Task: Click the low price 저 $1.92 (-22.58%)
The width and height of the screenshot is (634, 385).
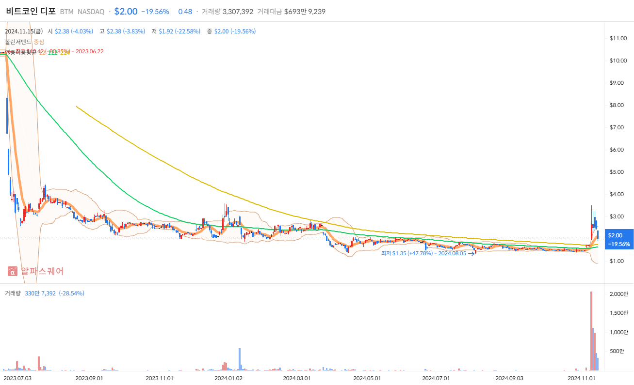Action: click(176, 31)
